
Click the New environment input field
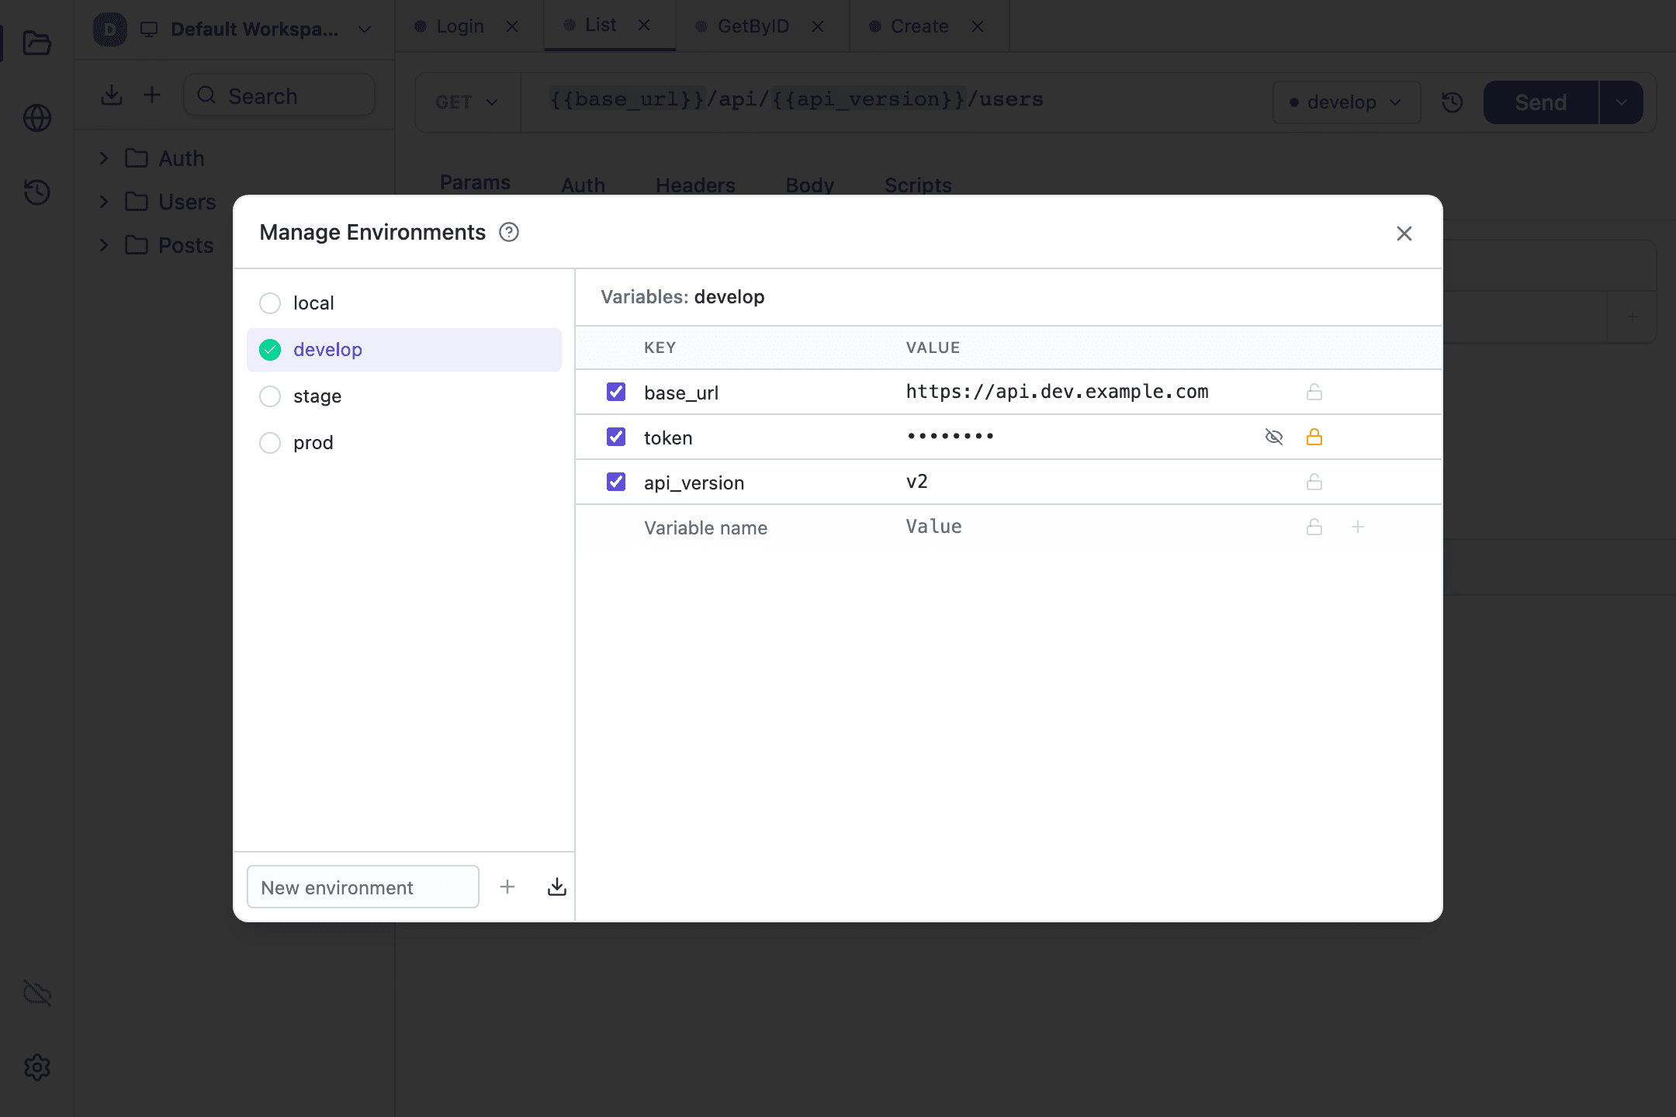click(363, 887)
